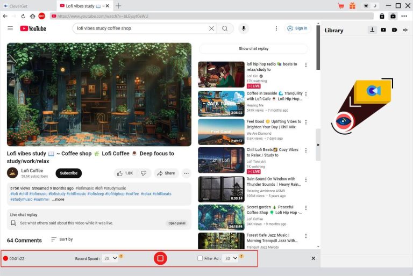Click the REC icon in the toolbar

coord(42,16)
